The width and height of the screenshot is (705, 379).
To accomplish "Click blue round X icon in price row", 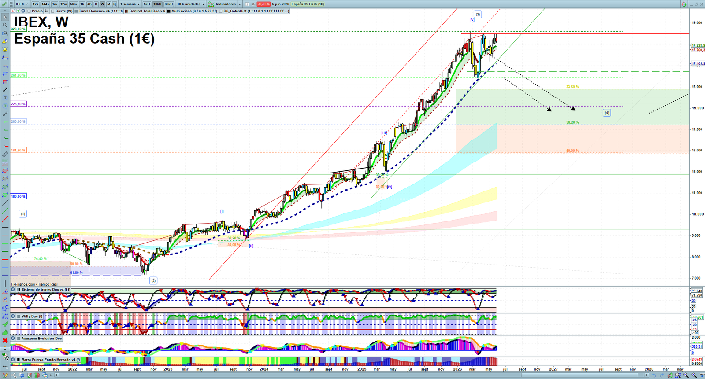I will [23, 11].
